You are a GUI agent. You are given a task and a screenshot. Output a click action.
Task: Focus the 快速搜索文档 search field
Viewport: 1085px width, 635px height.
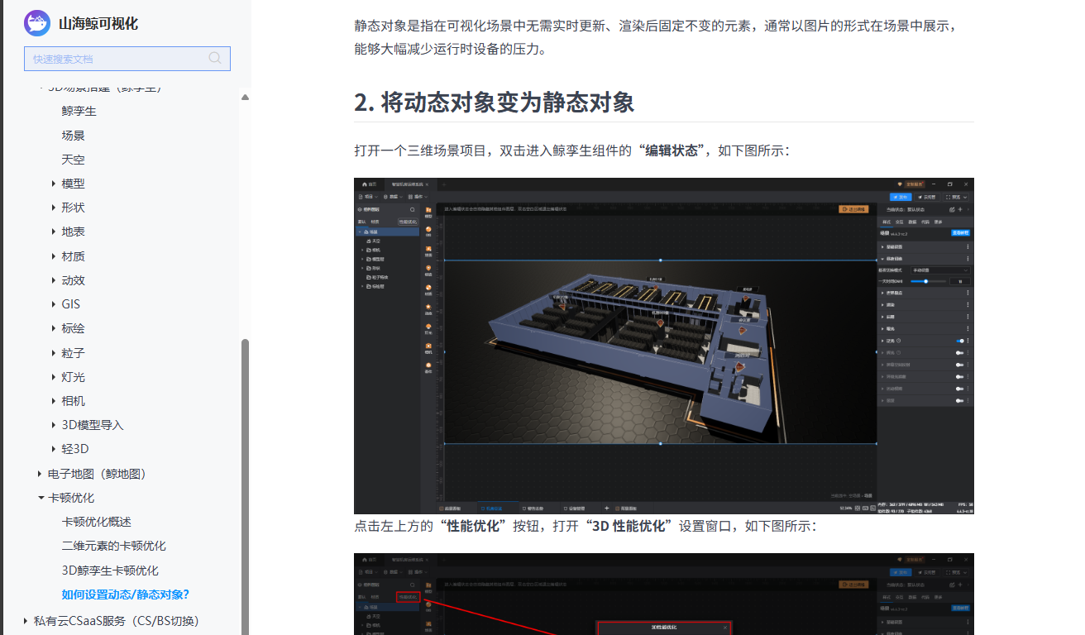tap(127, 59)
